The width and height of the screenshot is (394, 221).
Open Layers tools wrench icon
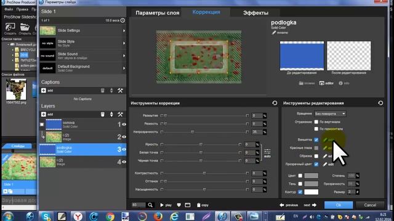[x=121, y=114]
